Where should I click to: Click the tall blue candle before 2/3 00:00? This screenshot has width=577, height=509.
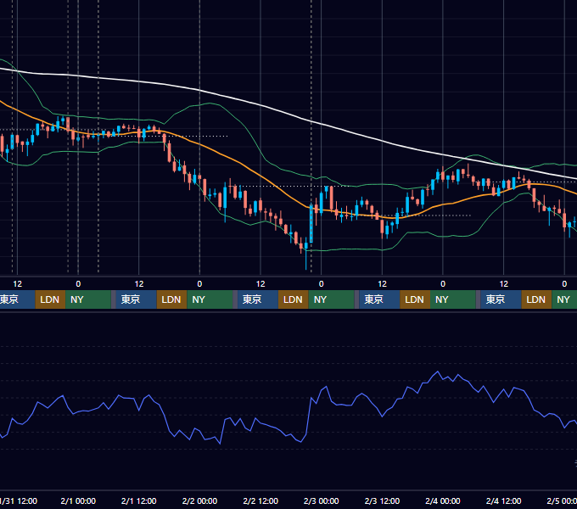311,224
